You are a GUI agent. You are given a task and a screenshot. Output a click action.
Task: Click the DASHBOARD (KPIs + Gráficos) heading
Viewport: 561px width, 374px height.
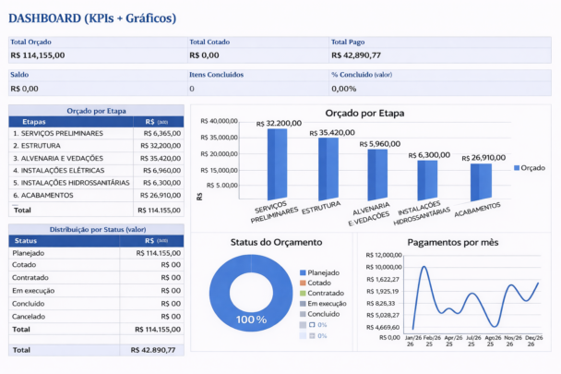tap(92, 18)
